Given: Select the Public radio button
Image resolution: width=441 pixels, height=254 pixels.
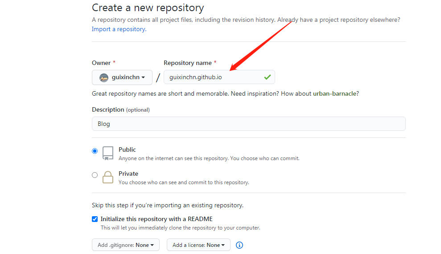Looking at the screenshot, I should (95, 151).
